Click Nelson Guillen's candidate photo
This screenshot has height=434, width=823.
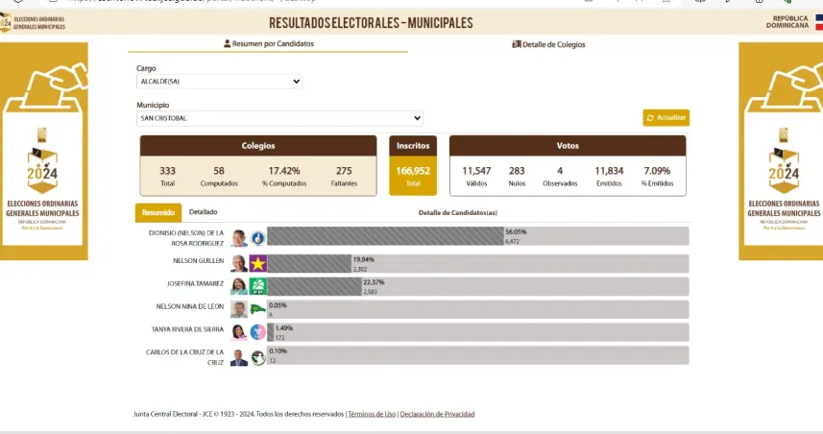[239, 263]
